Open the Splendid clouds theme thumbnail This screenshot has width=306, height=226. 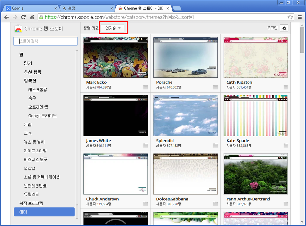click(186, 115)
